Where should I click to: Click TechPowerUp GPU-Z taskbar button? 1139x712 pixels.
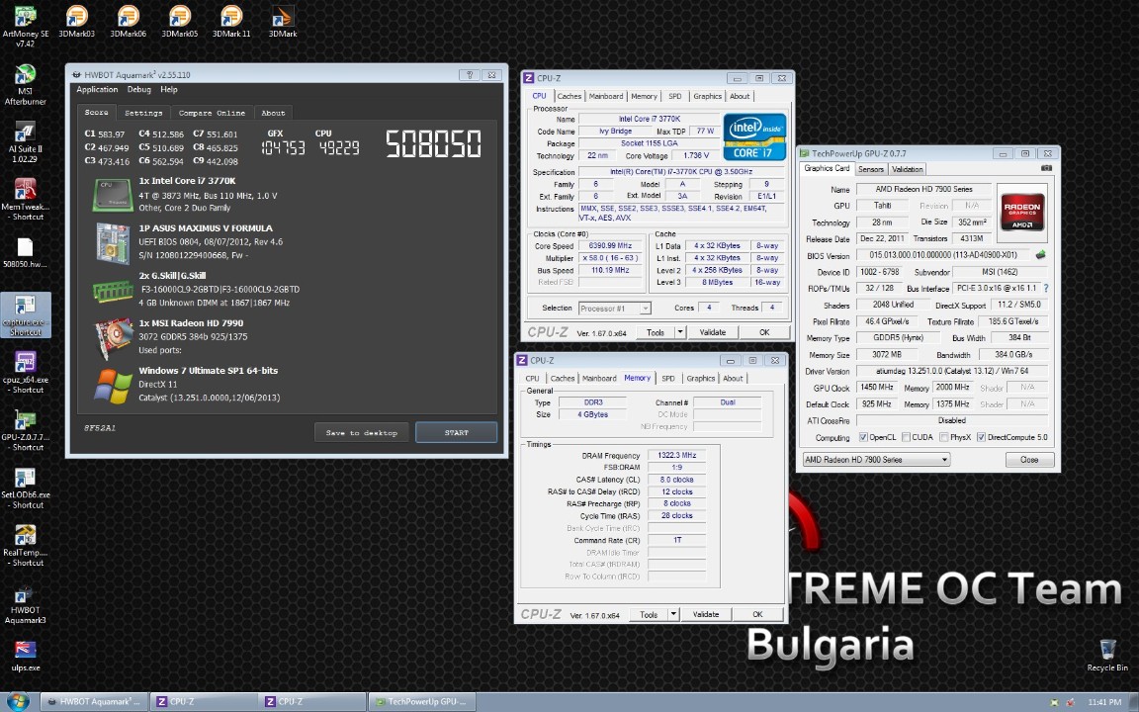coord(422,702)
